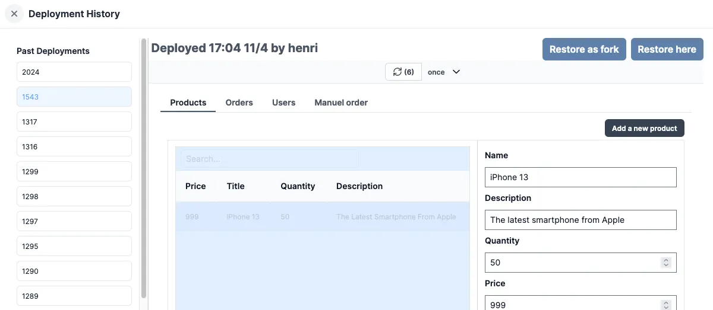713x310 pixels.
Task: Click the Quantity field stepper arrows
Action: (666, 263)
